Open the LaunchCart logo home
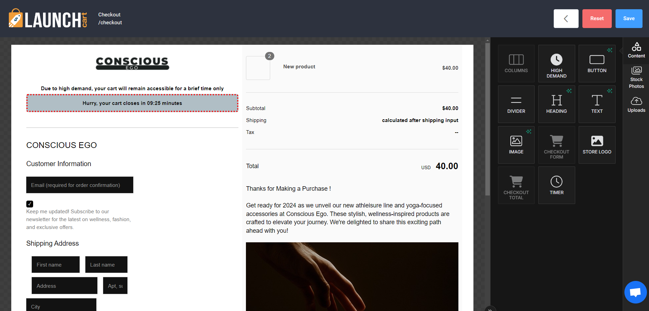649x311 pixels. tap(48, 18)
